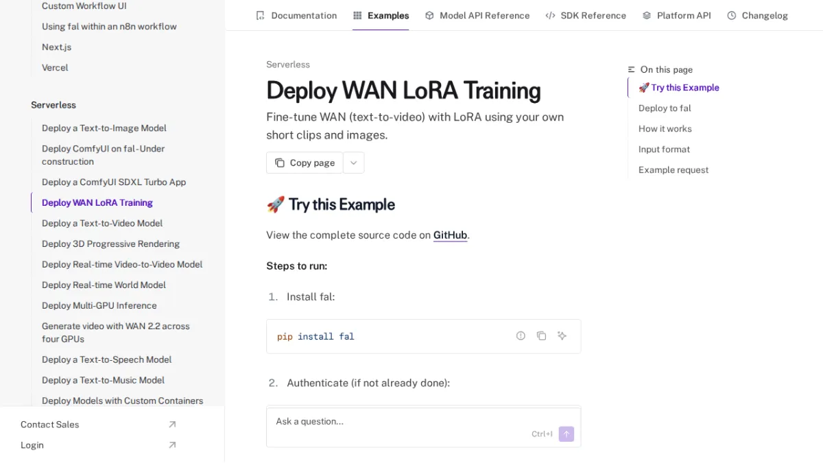Click the Deploy WAN LoRA Training page title

[403, 91]
